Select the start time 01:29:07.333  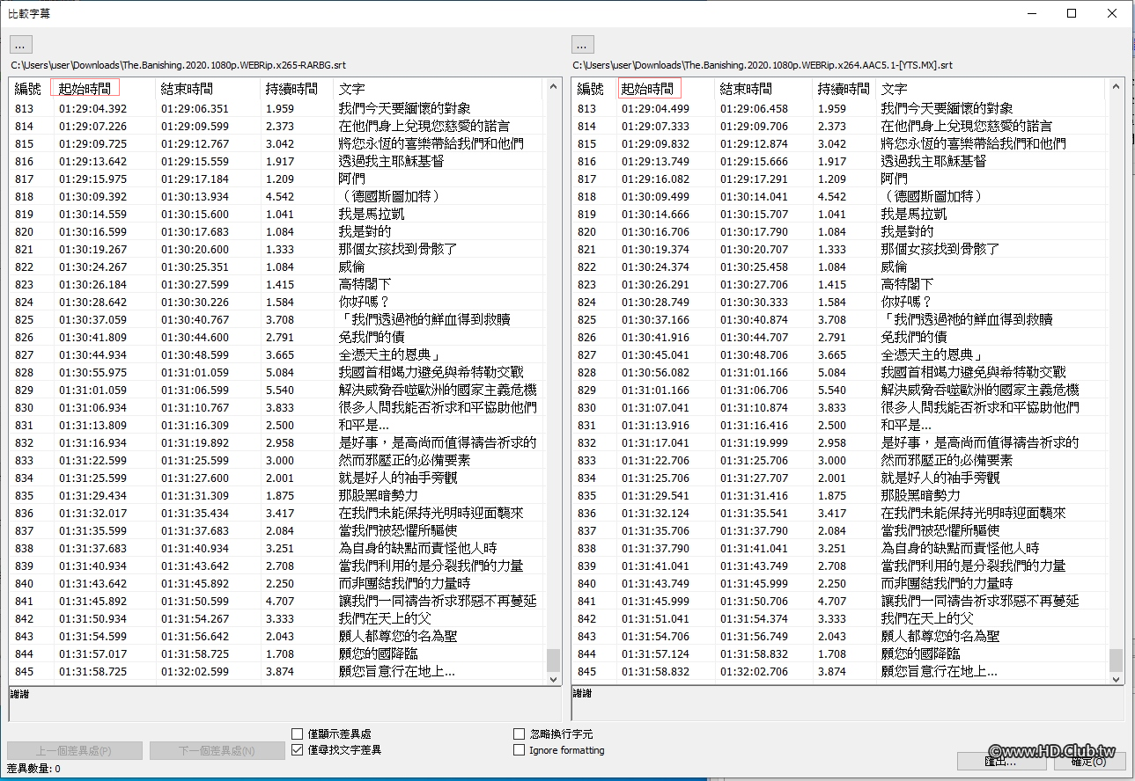point(656,127)
